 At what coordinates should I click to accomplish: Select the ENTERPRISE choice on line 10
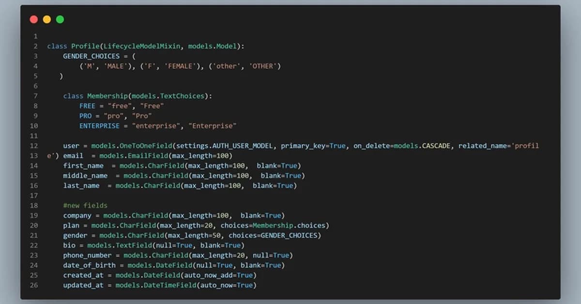pos(99,125)
